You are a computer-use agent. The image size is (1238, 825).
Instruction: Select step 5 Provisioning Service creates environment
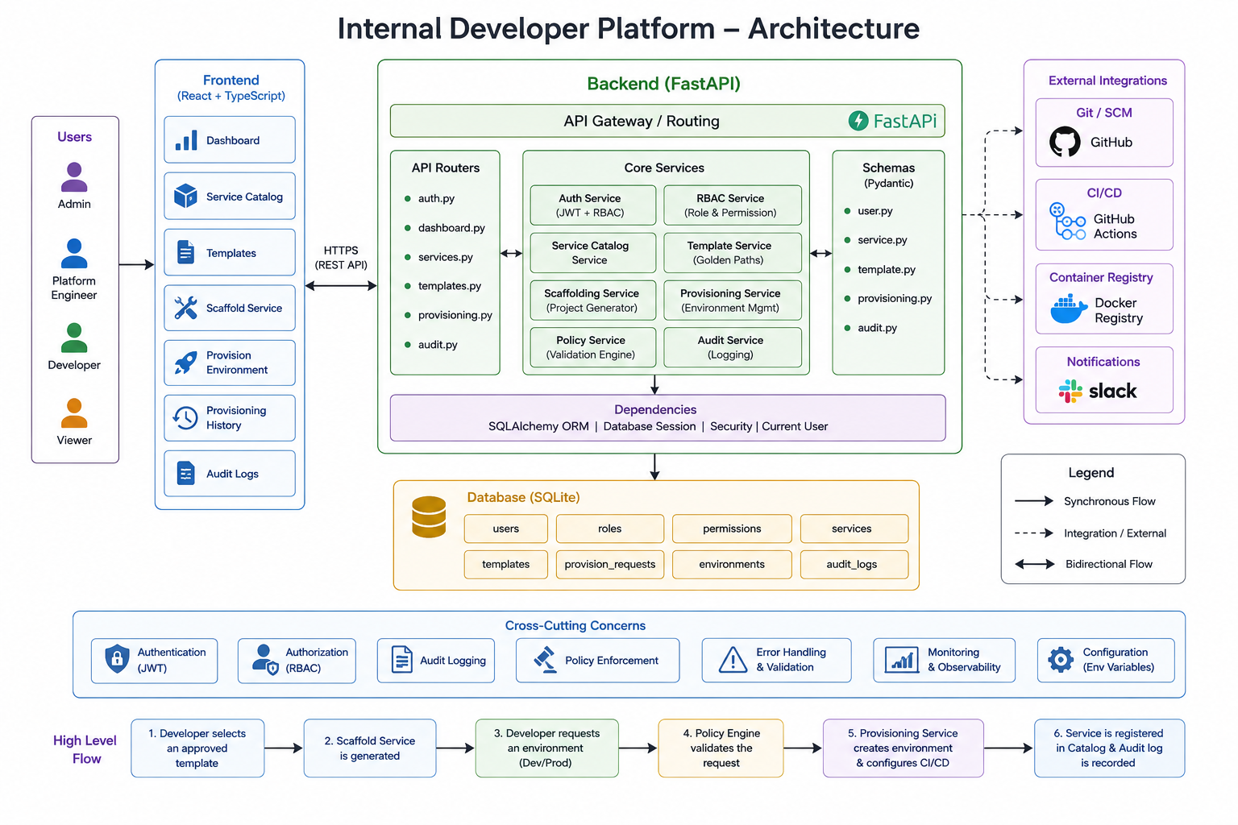click(904, 748)
